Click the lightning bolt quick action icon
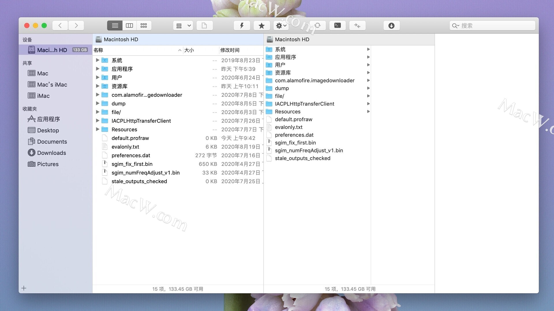This screenshot has height=311, width=554. [x=242, y=26]
